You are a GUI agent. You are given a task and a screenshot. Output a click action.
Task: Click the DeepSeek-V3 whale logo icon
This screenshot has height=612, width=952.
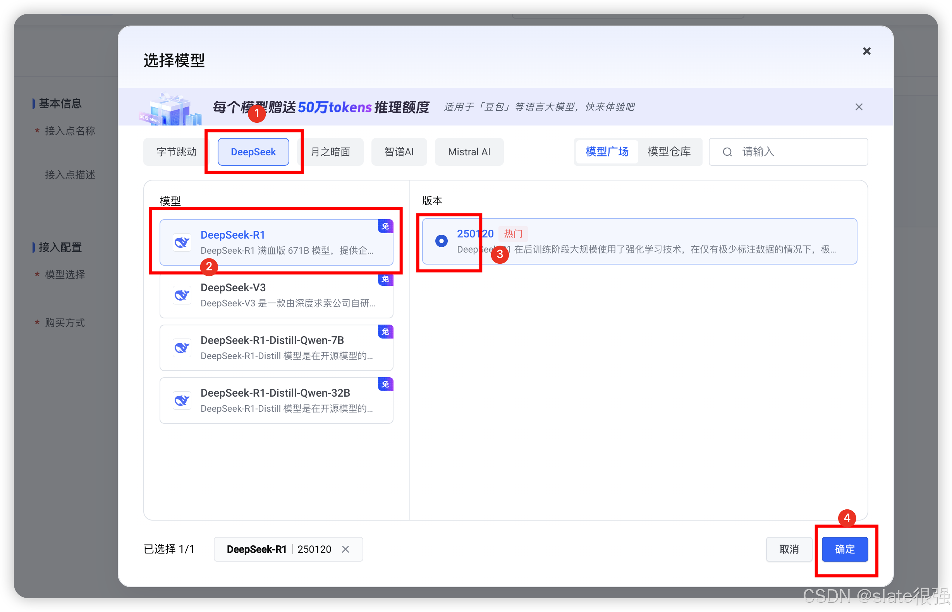[x=182, y=295]
